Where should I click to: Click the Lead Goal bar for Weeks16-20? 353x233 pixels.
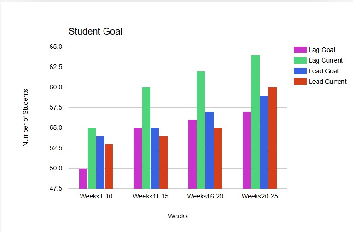(209, 150)
